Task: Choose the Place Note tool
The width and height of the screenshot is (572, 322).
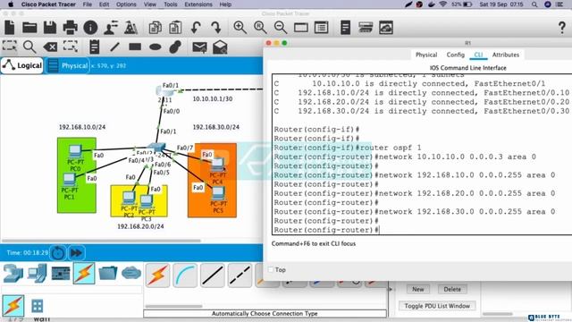Action: tap(94, 47)
